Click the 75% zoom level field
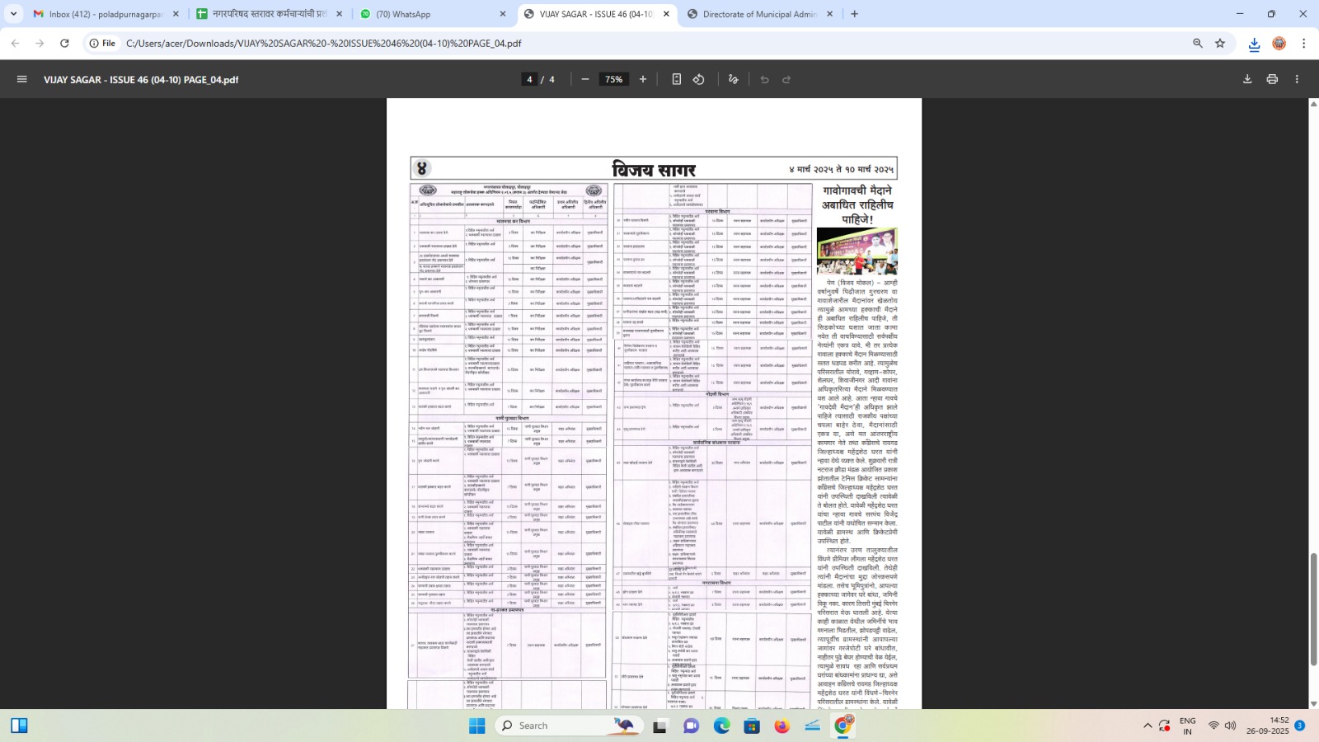This screenshot has height=742, width=1319. 613,79
